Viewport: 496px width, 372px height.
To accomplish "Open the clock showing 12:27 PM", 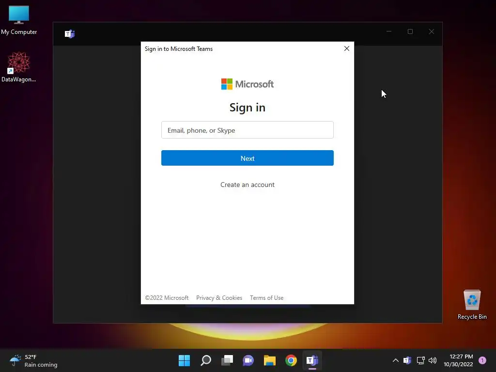I will click(x=458, y=360).
